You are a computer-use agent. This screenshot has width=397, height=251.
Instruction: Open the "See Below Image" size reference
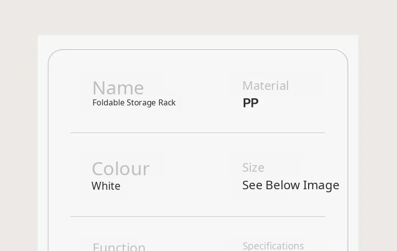point(290,185)
